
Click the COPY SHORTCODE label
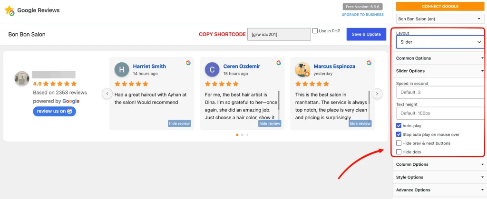coord(223,34)
